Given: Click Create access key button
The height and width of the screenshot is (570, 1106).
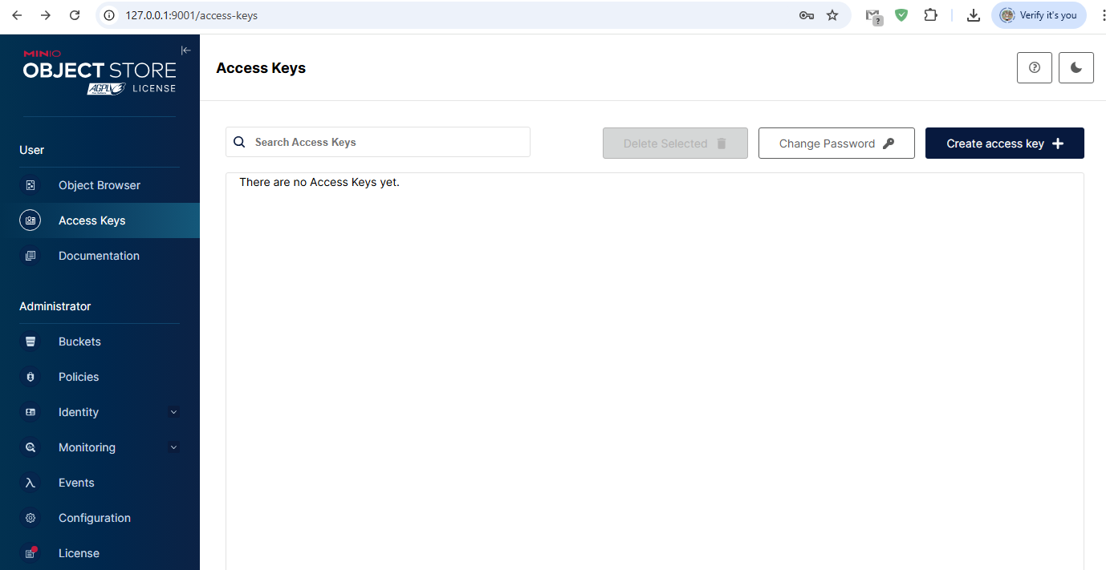Looking at the screenshot, I should coord(1004,144).
